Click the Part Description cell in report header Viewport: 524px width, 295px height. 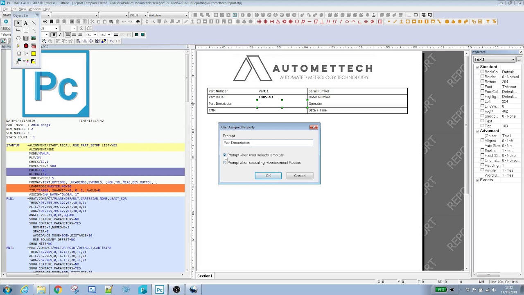pos(233,104)
